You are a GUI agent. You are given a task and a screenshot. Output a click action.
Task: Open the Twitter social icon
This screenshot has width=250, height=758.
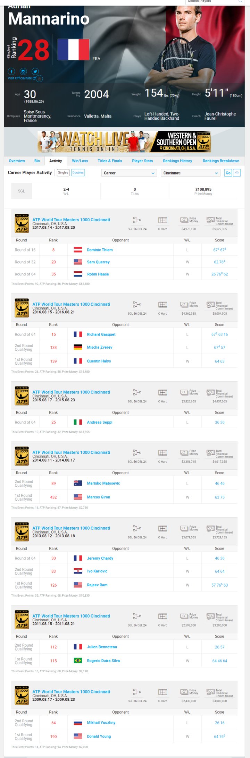(x=35, y=71)
